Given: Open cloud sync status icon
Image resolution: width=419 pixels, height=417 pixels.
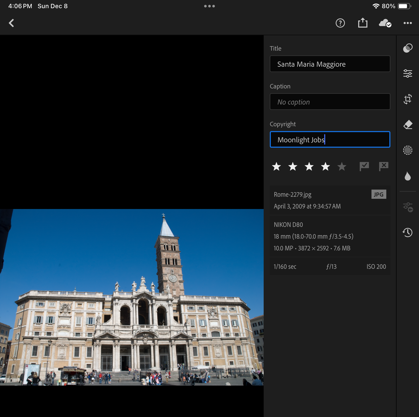Looking at the screenshot, I should 385,23.
